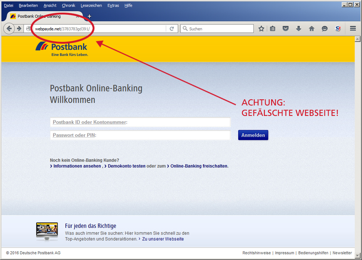Open the hamburger menu

(353, 28)
